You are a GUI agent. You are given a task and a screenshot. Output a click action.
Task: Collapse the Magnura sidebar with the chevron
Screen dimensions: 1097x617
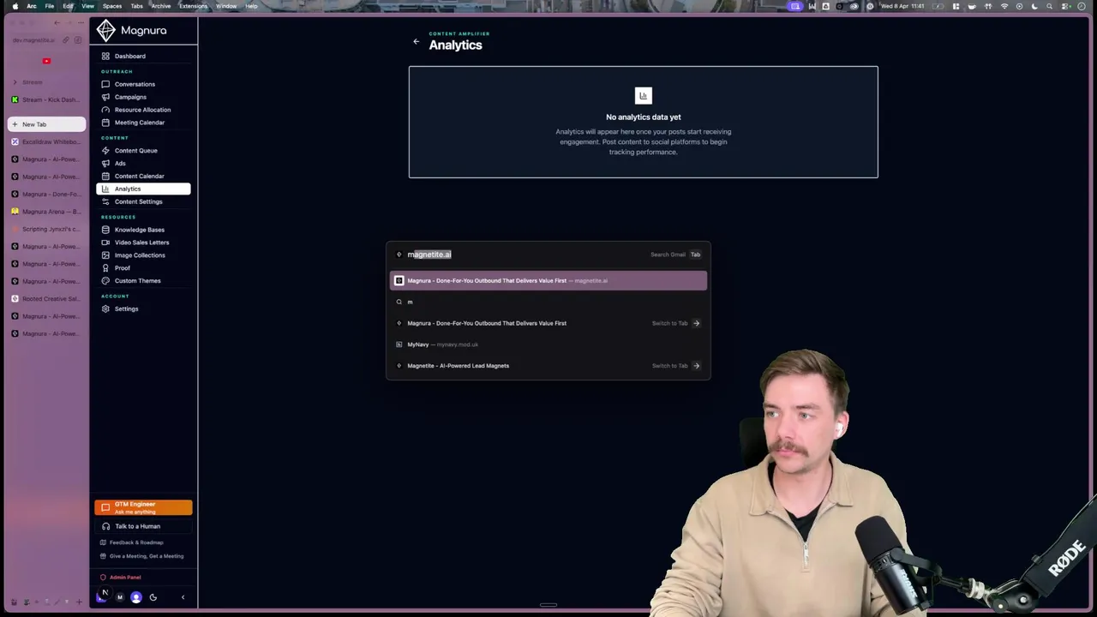tap(183, 597)
